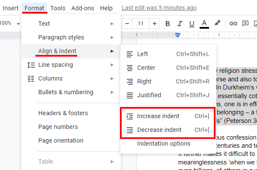Viewport: 257px width, 170px height.
Task: Click the insert link icon
Action: point(233,24)
